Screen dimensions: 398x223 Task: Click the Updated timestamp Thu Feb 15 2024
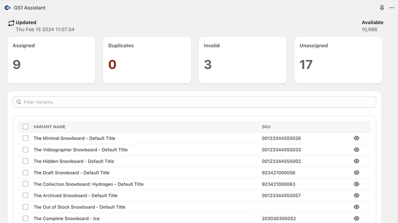click(x=45, y=29)
